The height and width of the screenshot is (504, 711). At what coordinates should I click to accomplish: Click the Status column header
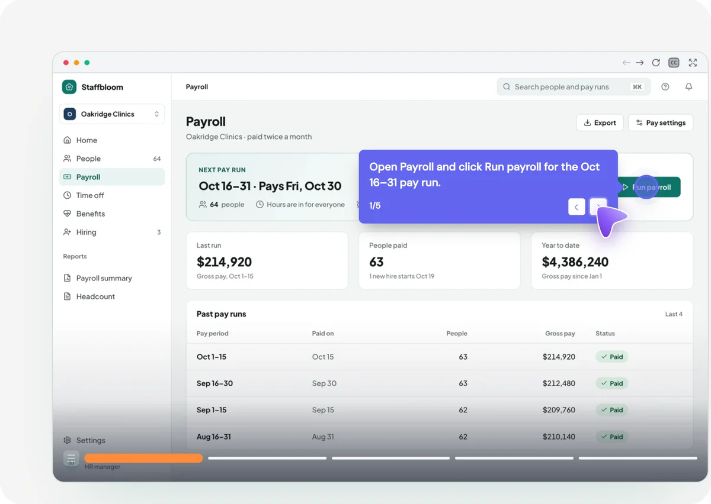click(x=605, y=334)
